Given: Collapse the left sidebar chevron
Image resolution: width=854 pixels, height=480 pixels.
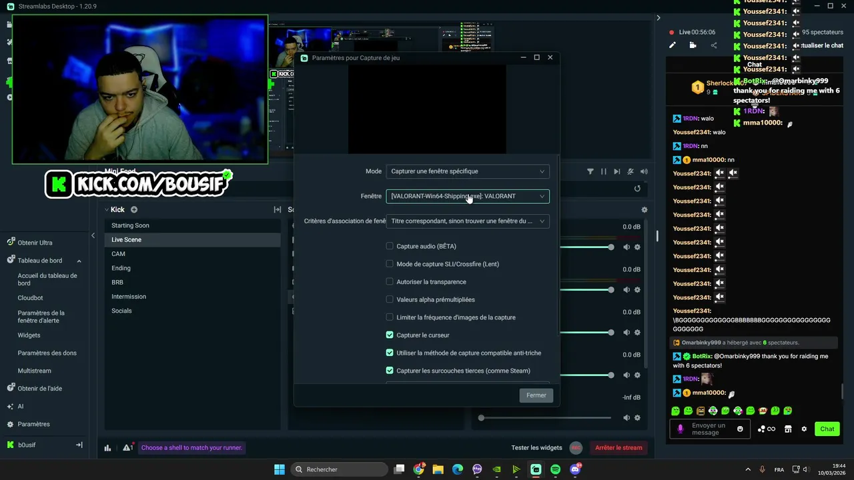Looking at the screenshot, I should 93,235.
